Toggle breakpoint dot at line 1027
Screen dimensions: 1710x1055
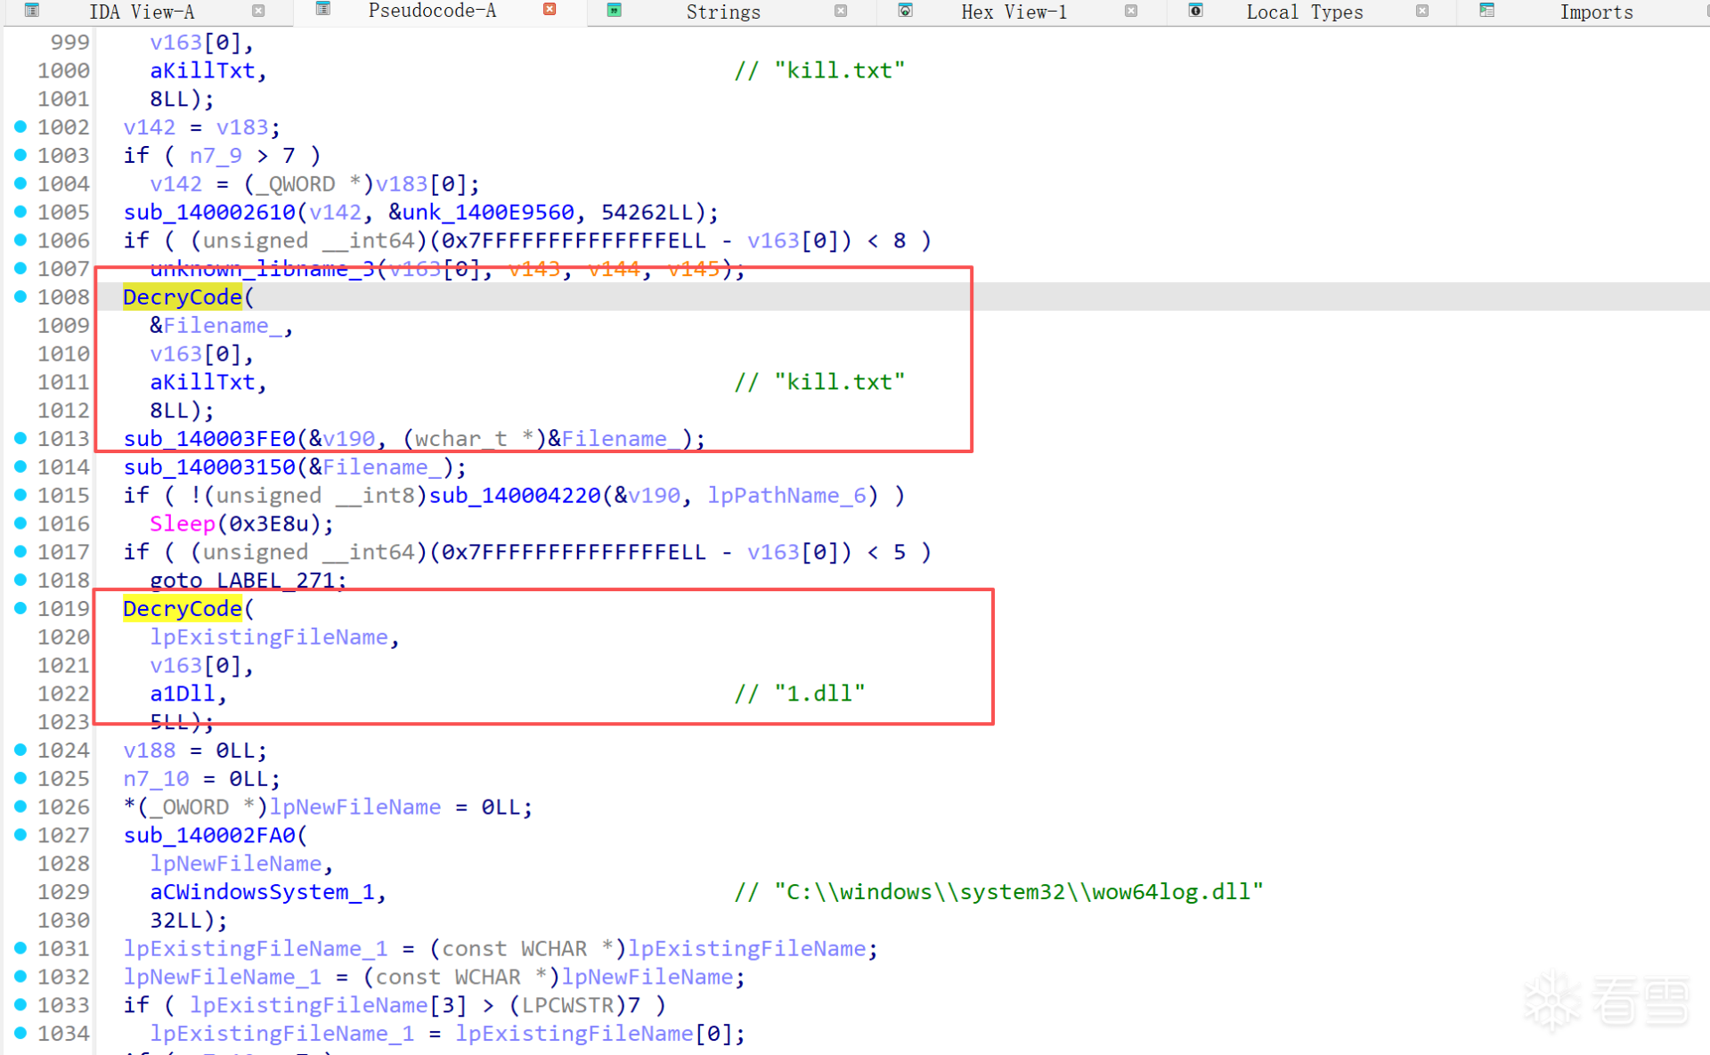20,835
